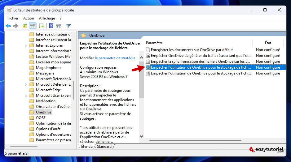Select OOBE in the tree
The height and width of the screenshot is (162, 291).
click(x=41, y=118)
